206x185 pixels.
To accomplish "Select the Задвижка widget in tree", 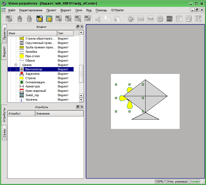I will coord(32,74).
